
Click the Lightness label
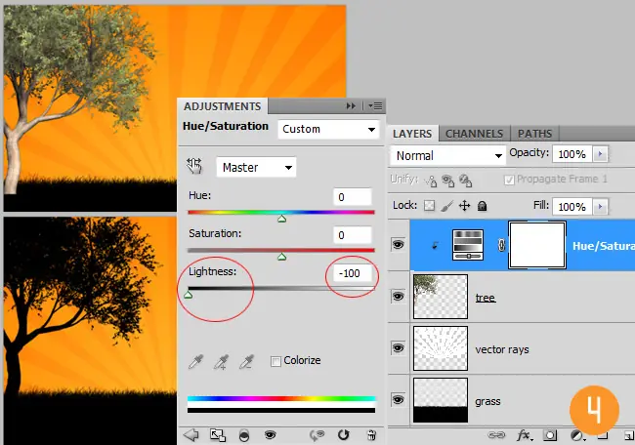(212, 271)
